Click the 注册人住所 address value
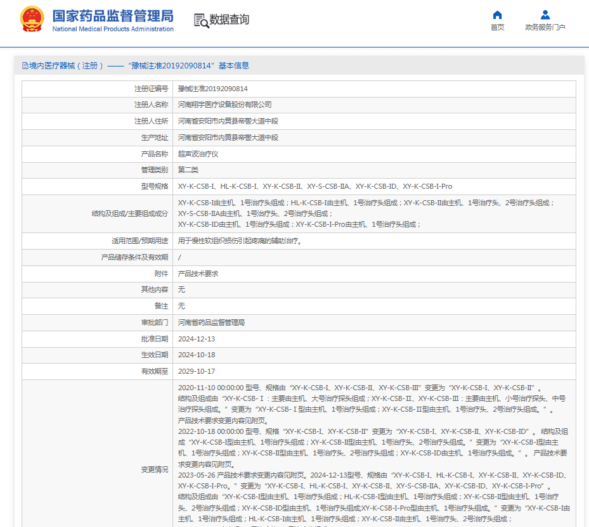 click(228, 121)
